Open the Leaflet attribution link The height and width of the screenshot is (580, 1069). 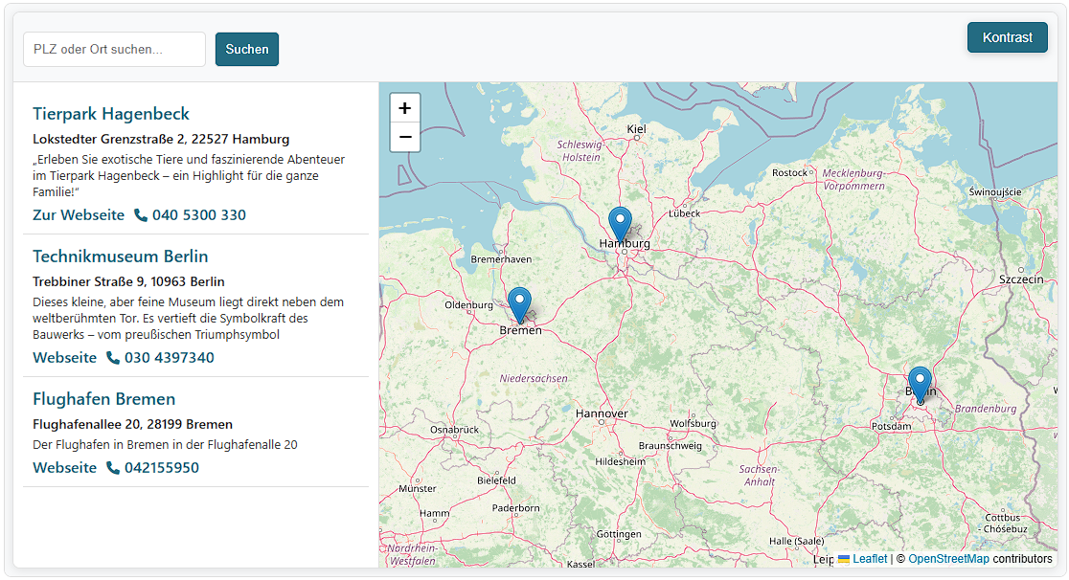869,559
